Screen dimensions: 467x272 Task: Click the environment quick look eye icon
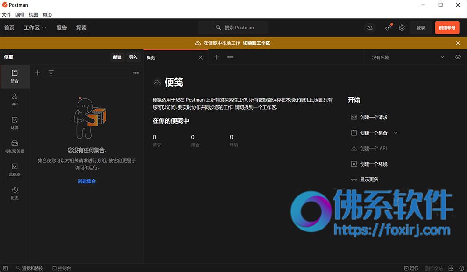(458, 57)
